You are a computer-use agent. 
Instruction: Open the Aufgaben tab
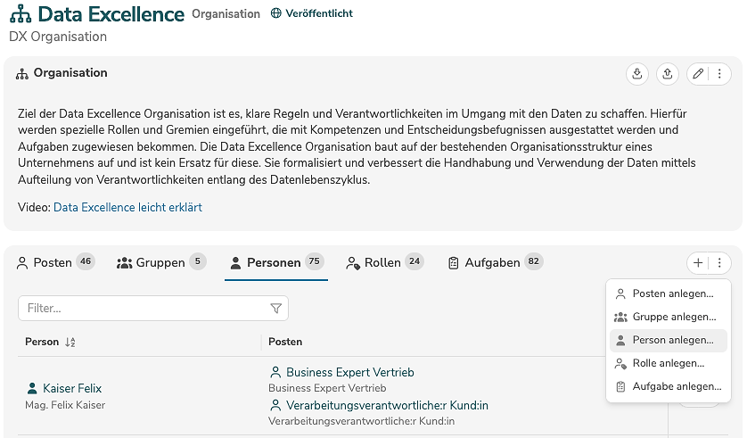point(495,262)
